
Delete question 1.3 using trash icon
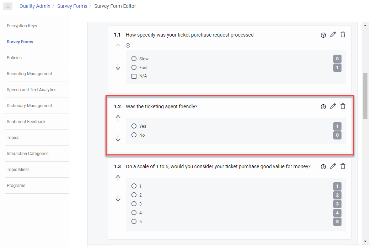(x=343, y=166)
